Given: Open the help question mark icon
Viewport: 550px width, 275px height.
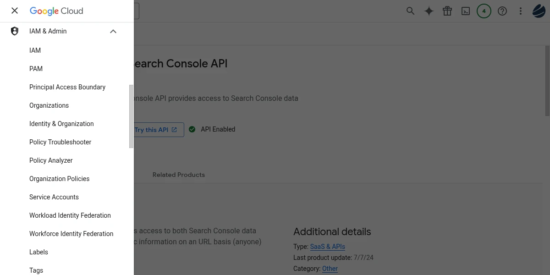Looking at the screenshot, I should coord(502,11).
